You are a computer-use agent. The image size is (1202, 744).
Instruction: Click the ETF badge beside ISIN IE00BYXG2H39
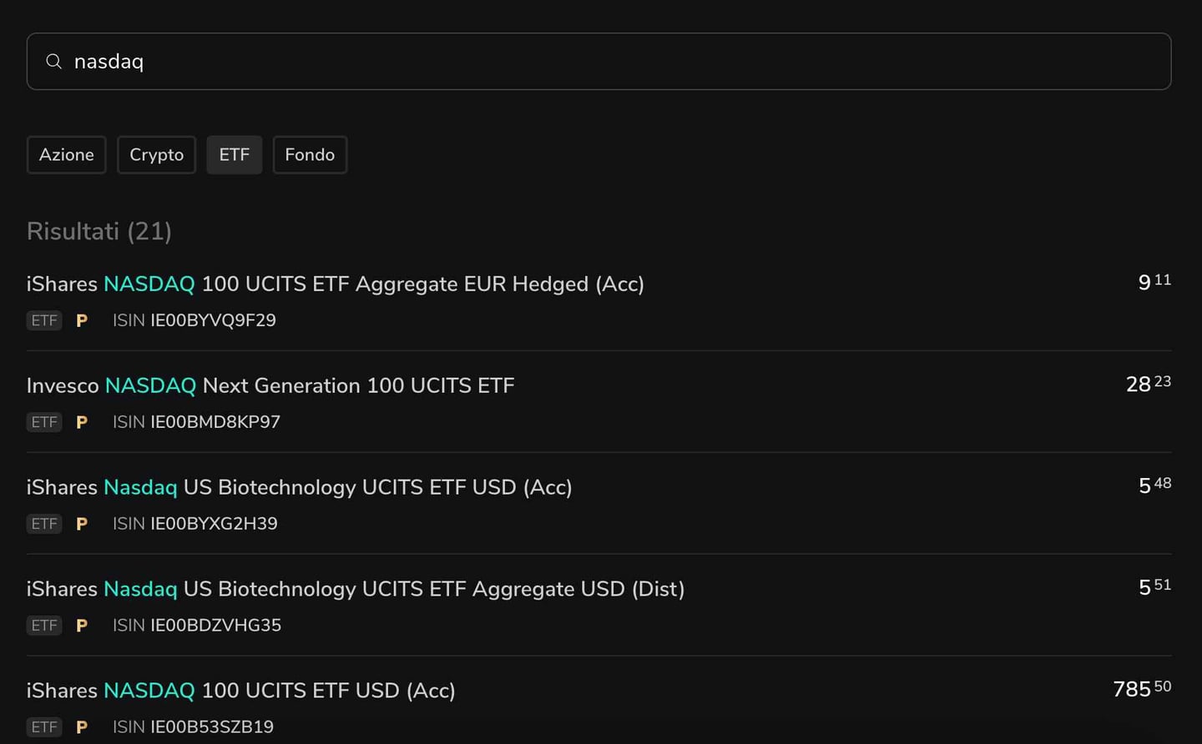click(x=44, y=524)
